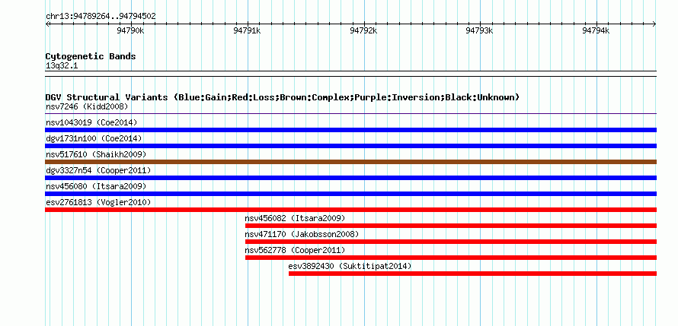The height and width of the screenshot is (326, 678).
Task: Select the blue gain bar under nsv1043019
Action: click(x=350, y=130)
